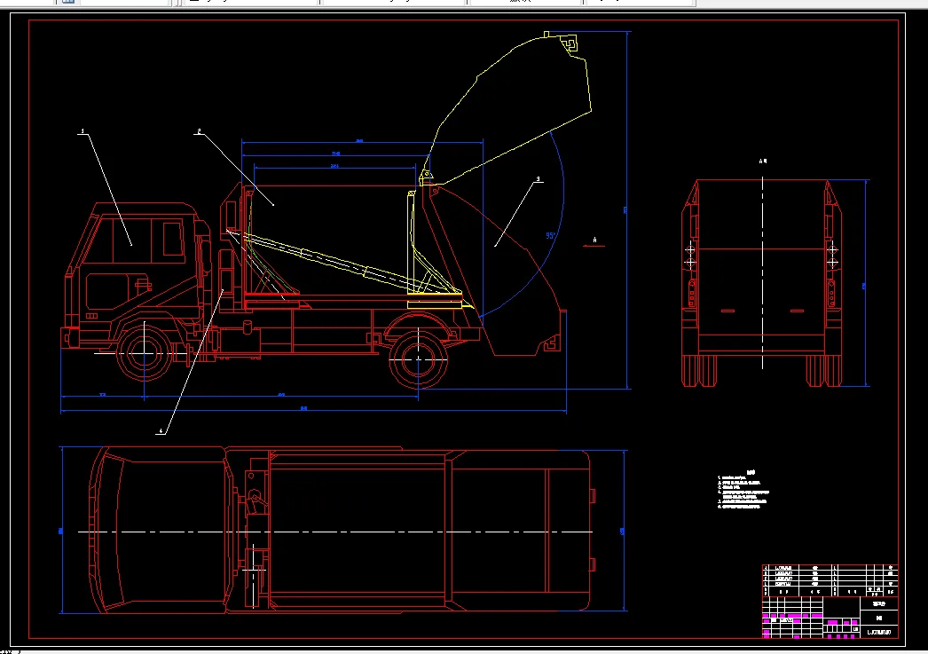Select part callout number 3 beside the tailgate
This screenshot has height=654, width=928.
(x=538, y=178)
